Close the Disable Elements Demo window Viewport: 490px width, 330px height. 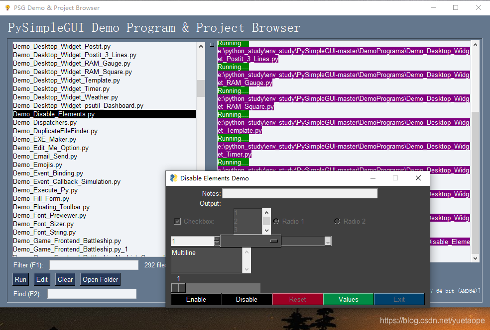418,178
